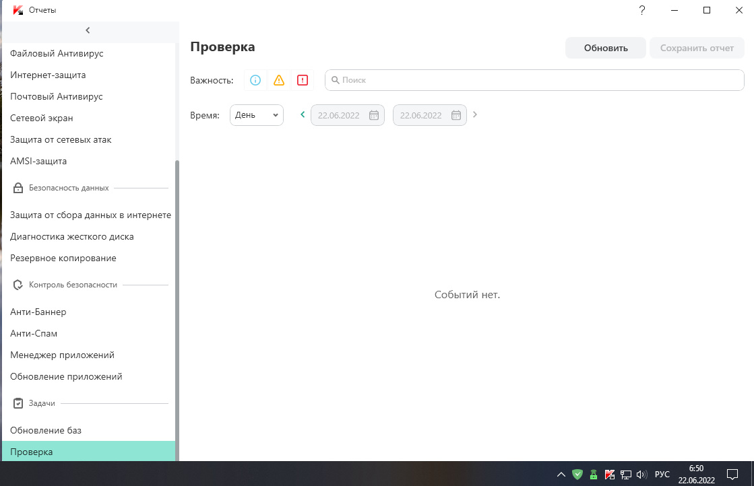Screen dimensions: 754x486
Task: Go to the next day with right arrow
Action: [475, 114]
